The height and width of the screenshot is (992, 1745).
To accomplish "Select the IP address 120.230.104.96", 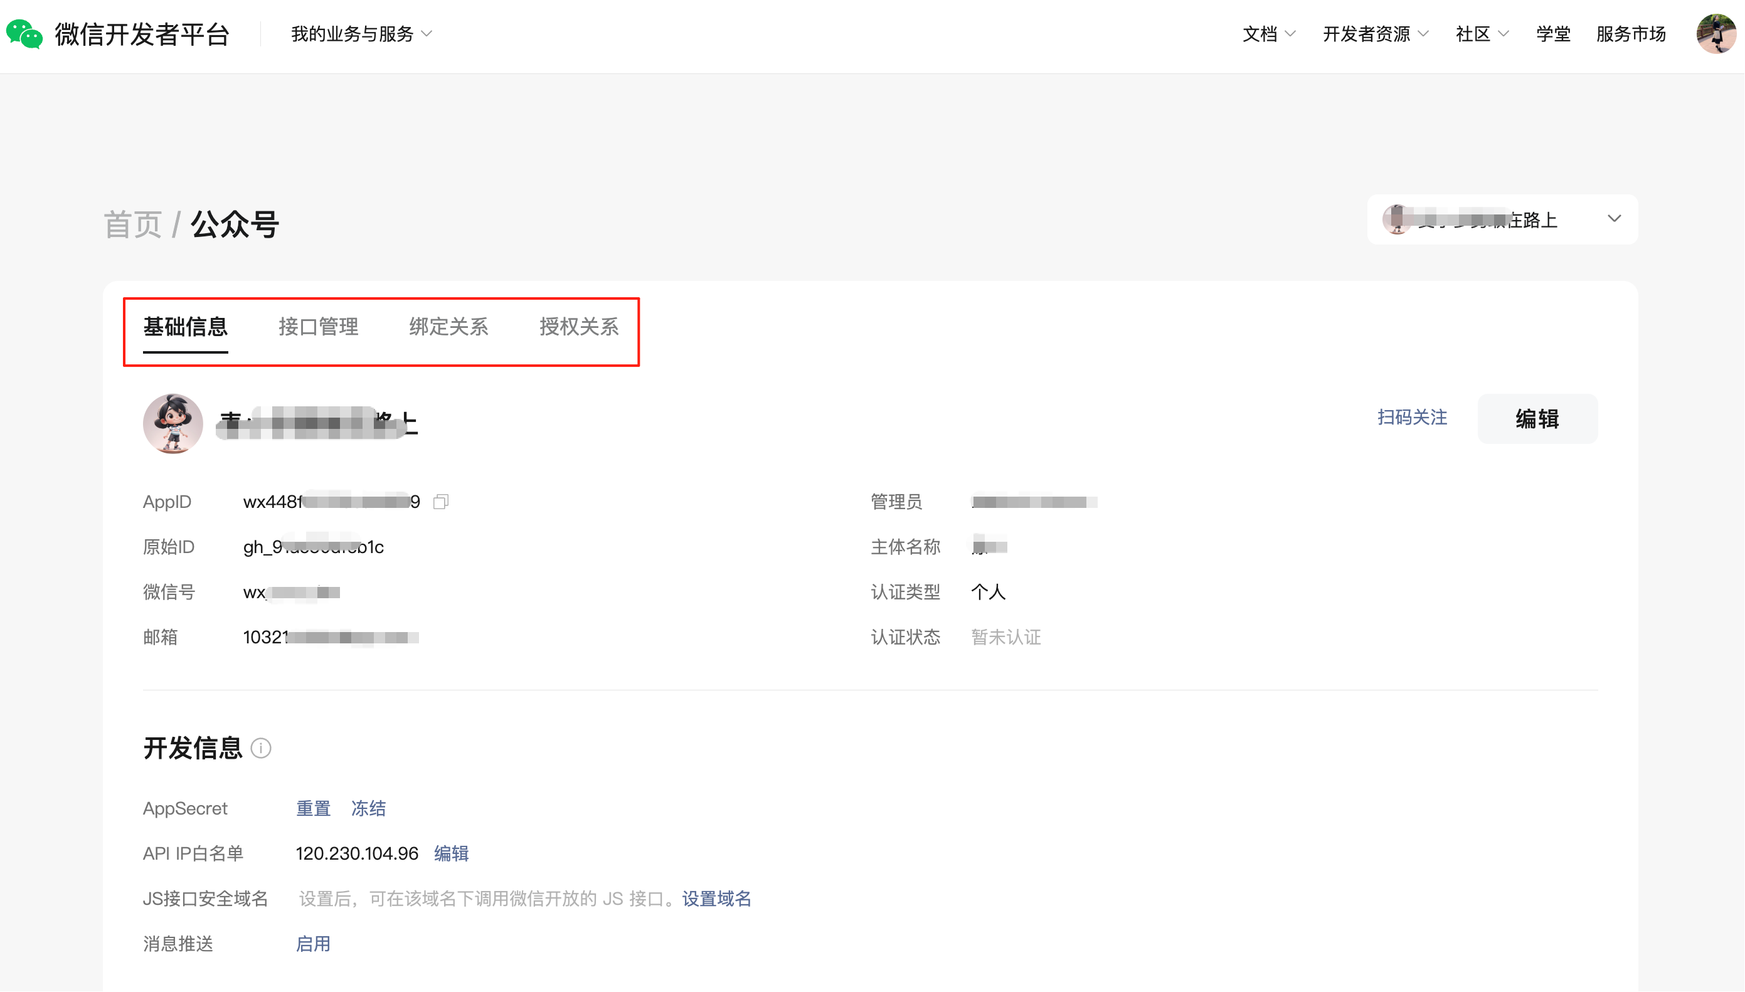I will (357, 853).
